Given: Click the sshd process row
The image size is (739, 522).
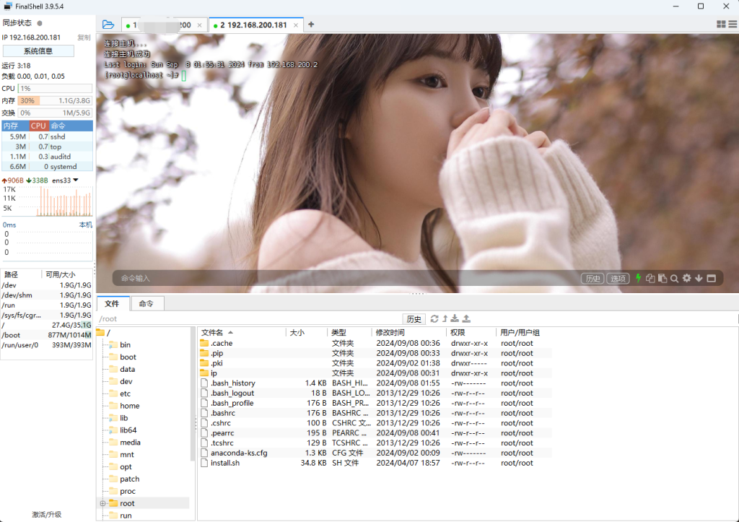Looking at the screenshot, I should [x=47, y=136].
